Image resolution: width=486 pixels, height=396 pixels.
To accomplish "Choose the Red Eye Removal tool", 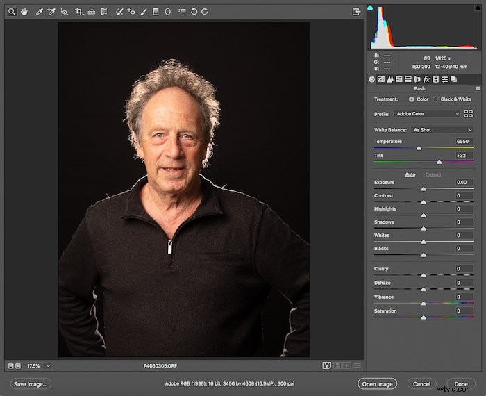I will pyautogui.click(x=131, y=12).
